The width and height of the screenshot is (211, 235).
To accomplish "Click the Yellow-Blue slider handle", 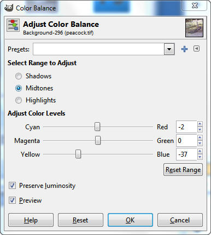I will click(x=78, y=154).
